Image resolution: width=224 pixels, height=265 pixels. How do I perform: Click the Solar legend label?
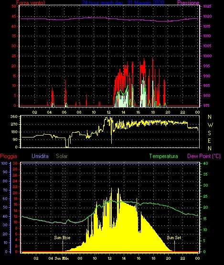(x=62, y=156)
